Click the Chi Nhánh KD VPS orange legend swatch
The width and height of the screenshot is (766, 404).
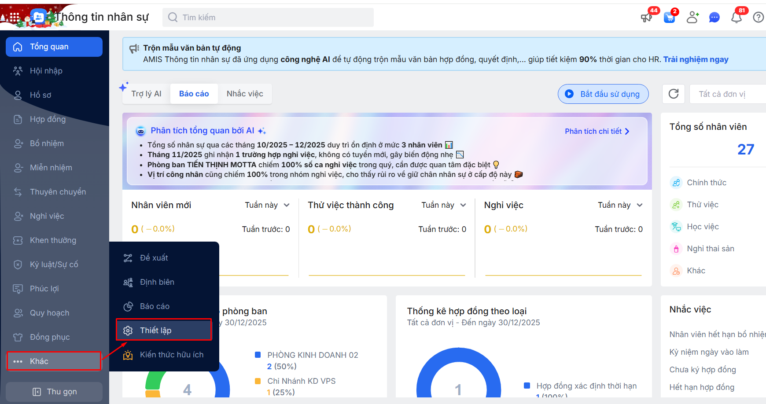[x=258, y=381]
